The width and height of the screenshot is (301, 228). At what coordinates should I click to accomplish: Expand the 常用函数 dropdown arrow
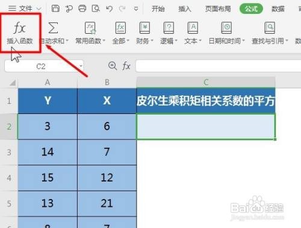pyautogui.click(x=104, y=40)
